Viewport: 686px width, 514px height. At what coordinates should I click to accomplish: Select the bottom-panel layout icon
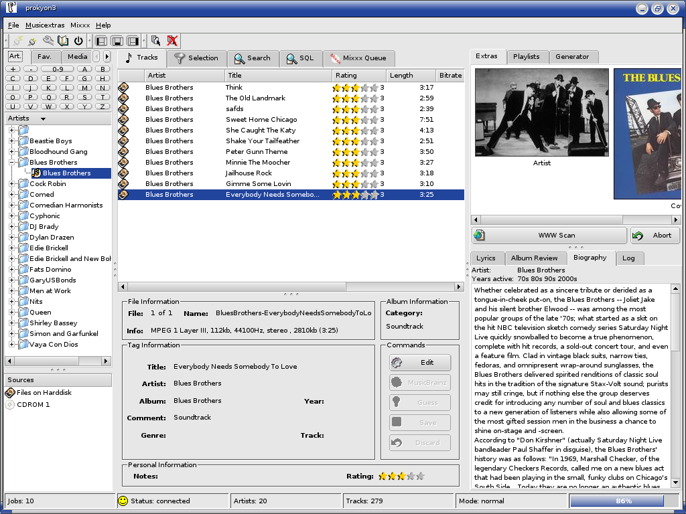click(x=117, y=41)
